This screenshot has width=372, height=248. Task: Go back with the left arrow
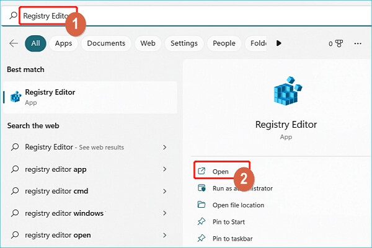tap(14, 43)
